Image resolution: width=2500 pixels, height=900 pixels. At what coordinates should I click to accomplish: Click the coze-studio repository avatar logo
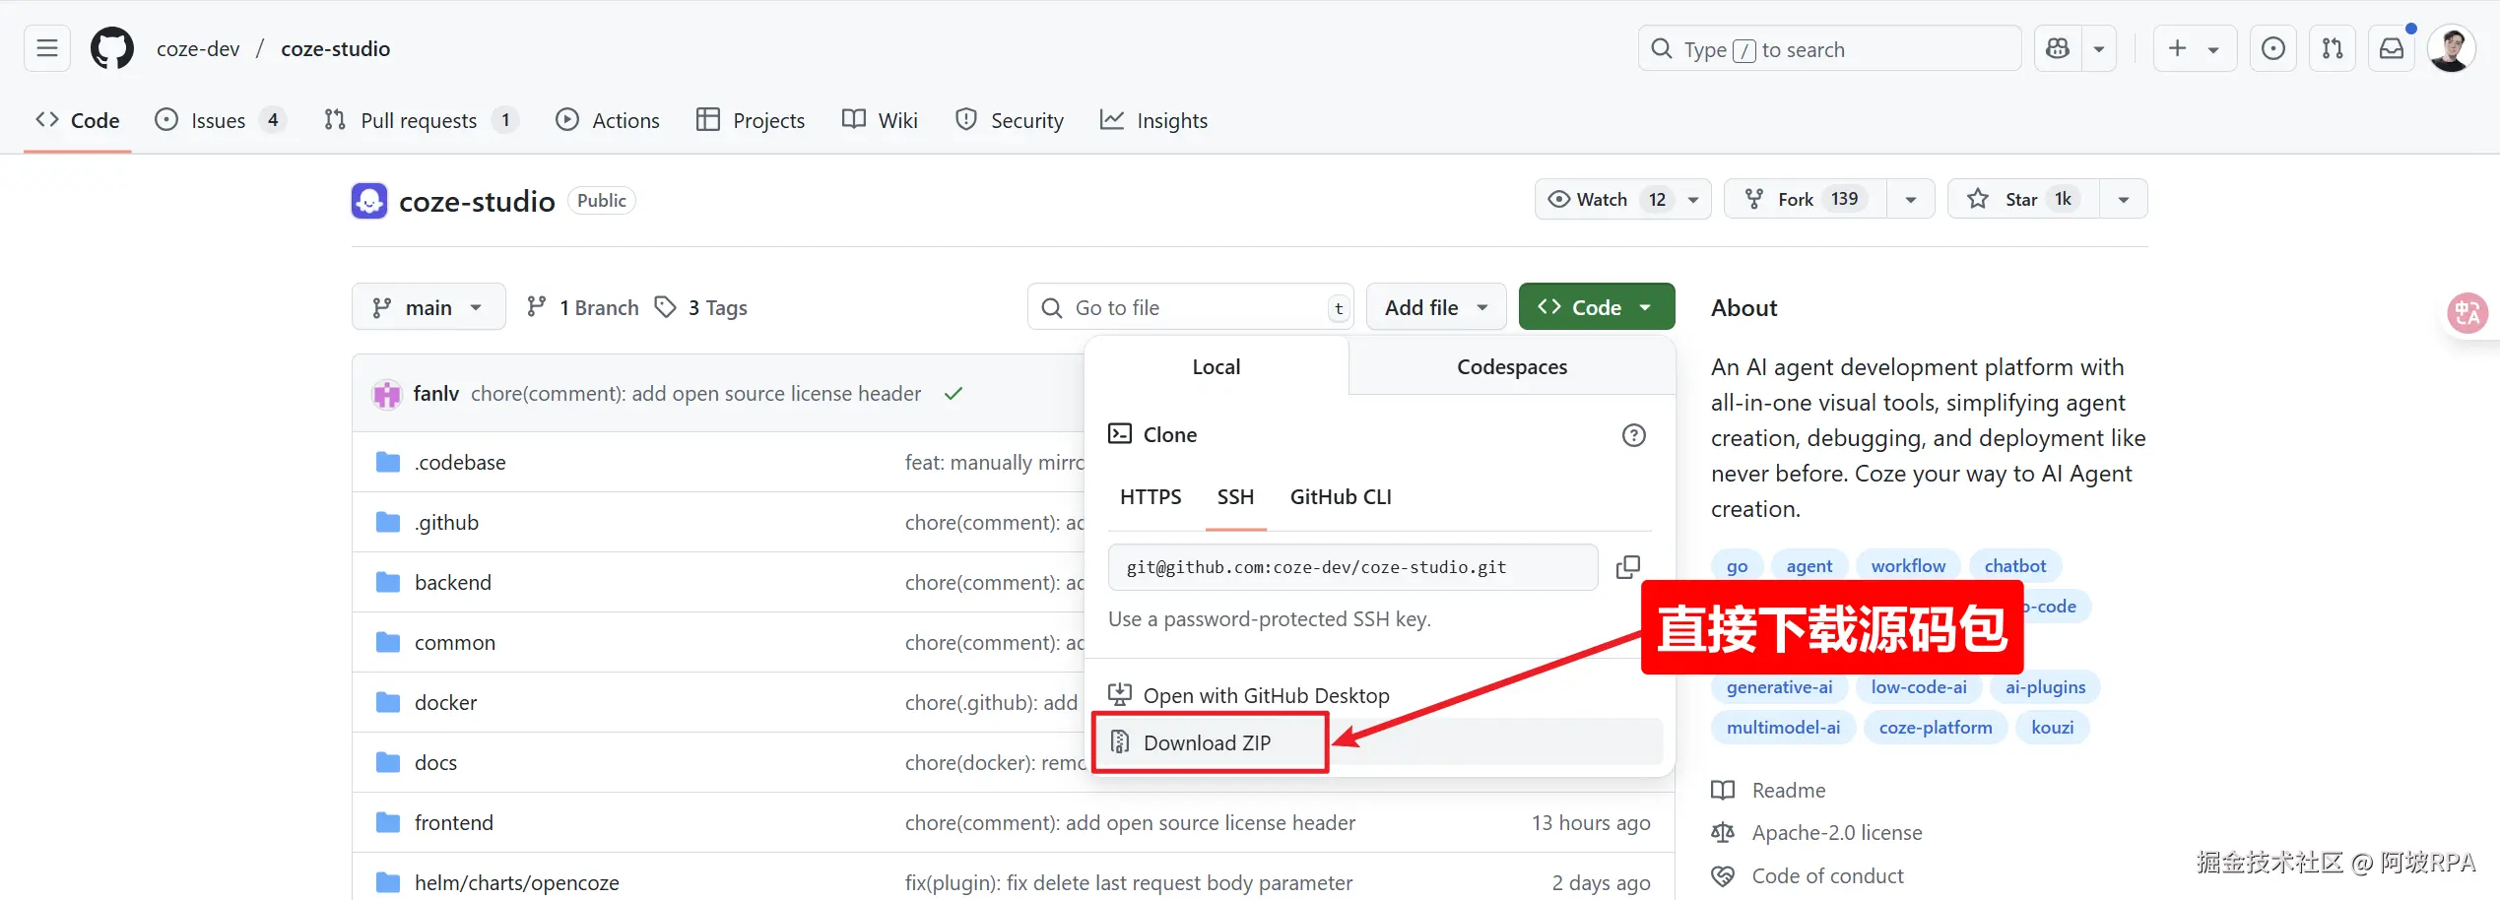coord(369,201)
